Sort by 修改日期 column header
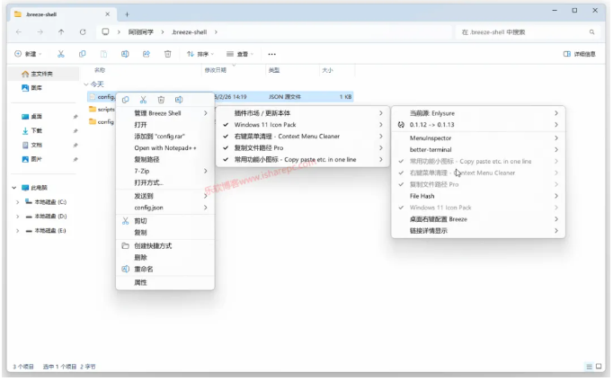The width and height of the screenshot is (613, 381). [216, 70]
